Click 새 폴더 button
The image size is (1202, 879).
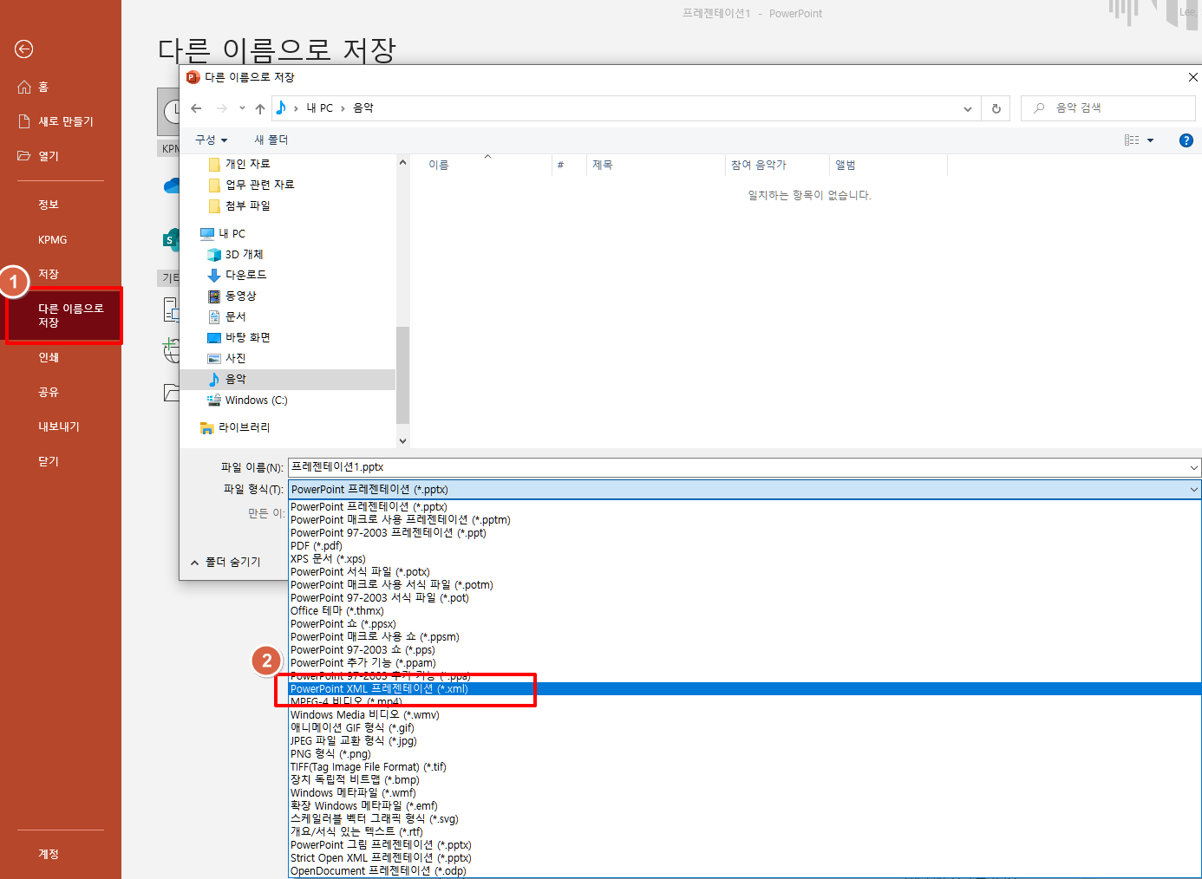[x=271, y=140]
